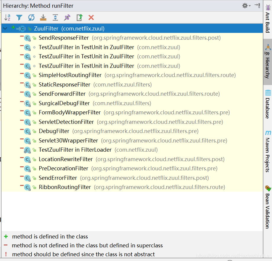This screenshot has width=272, height=261.
Task: Select StaticResponseFilter row
Action: (132, 84)
